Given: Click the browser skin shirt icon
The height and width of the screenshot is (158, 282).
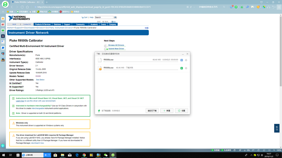Looking at the screenshot, I should pos(261,2).
